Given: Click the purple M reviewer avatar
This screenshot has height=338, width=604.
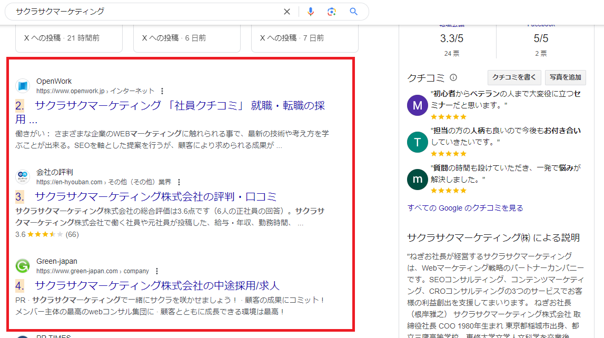Looking at the screenshot, I should coord(418,105).
